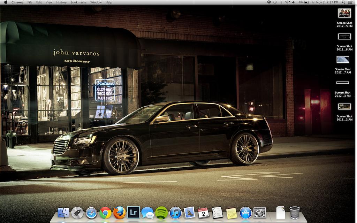Open the Reminders checklist app

(x=218, y=213)
